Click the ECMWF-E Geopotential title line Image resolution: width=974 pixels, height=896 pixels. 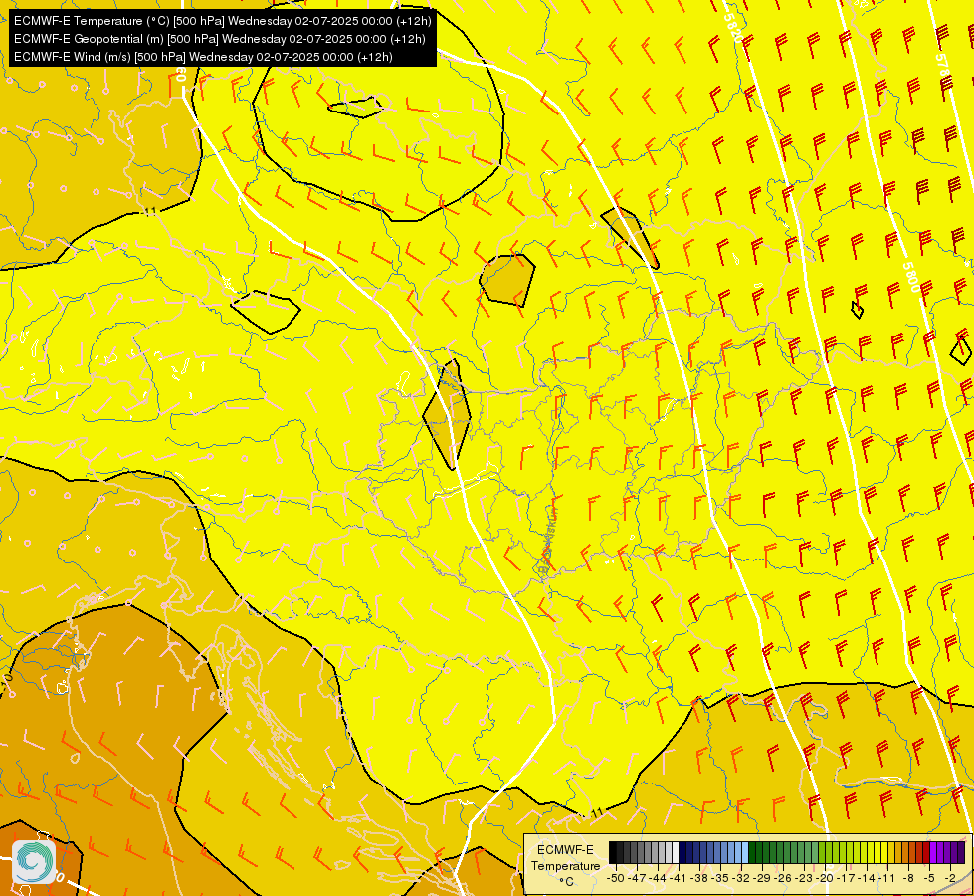(x=219, y=39)
